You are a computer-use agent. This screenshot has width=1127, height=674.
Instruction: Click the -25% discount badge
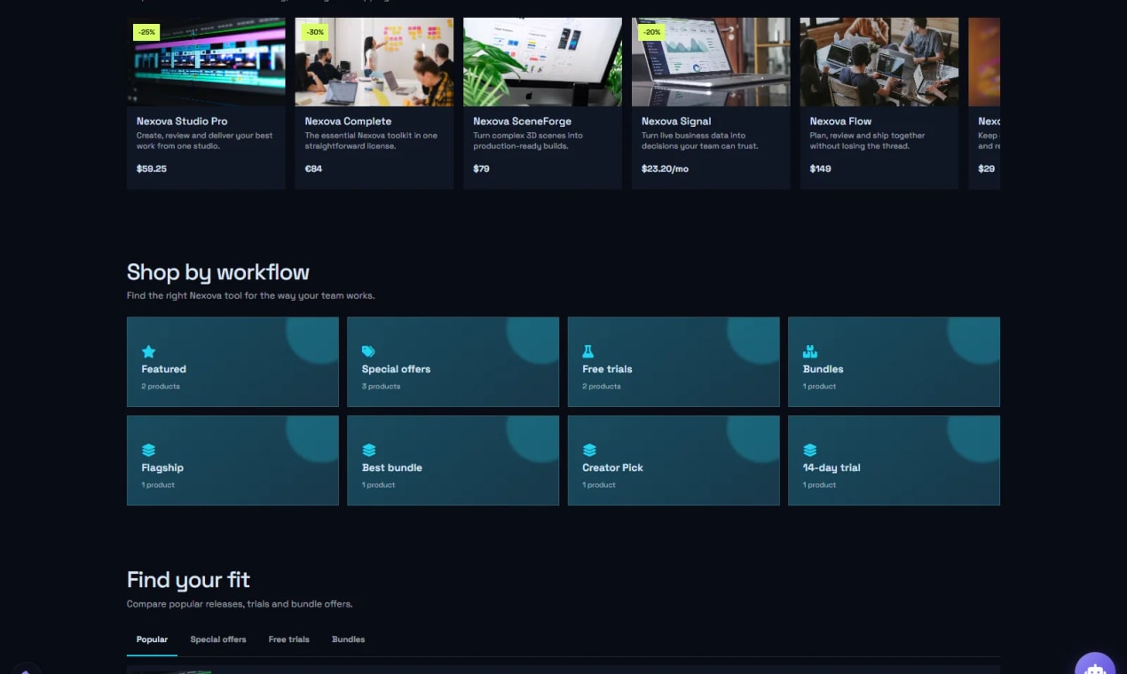point(146,32)
